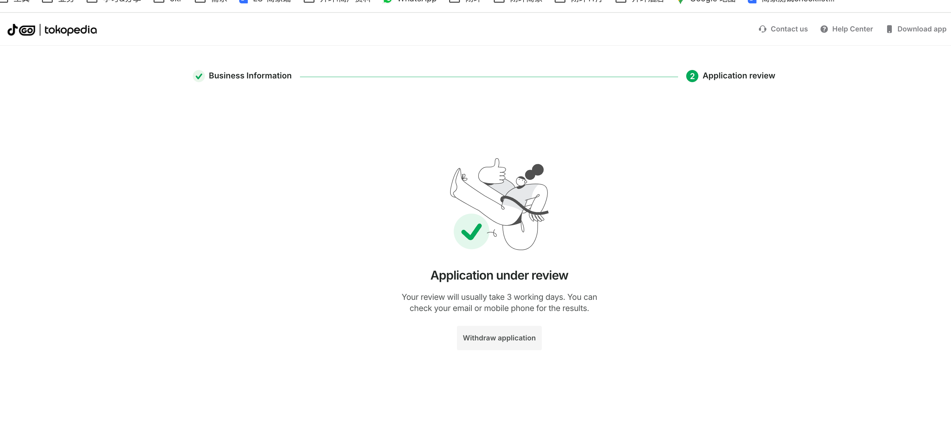This screenshot has width=951, height=430.
Task: Click the Tokopedia wordmark logo
Action: [x=70, y=30]
